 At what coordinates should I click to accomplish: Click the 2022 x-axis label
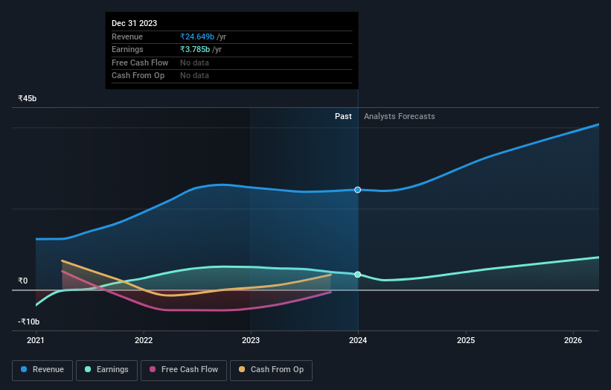144,340
